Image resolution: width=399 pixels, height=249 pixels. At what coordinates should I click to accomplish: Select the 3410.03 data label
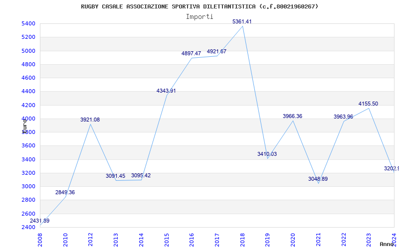click(267, 154)
